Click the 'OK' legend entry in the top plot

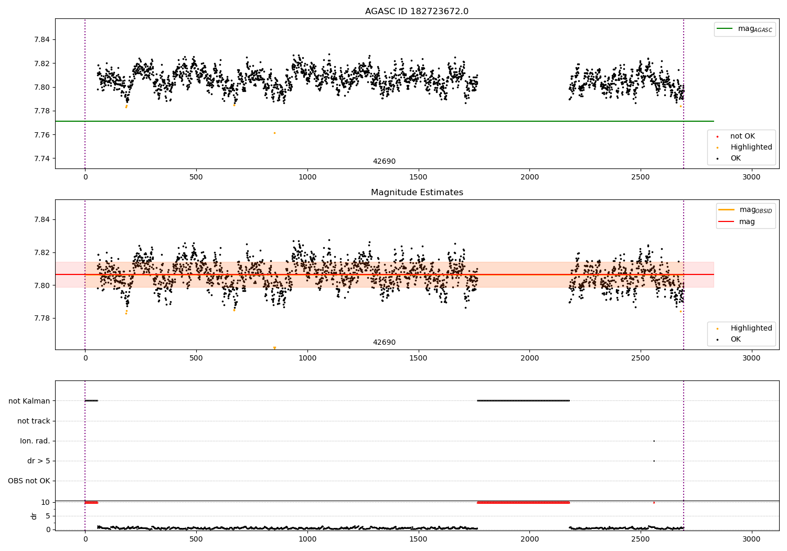click(736, 158)
